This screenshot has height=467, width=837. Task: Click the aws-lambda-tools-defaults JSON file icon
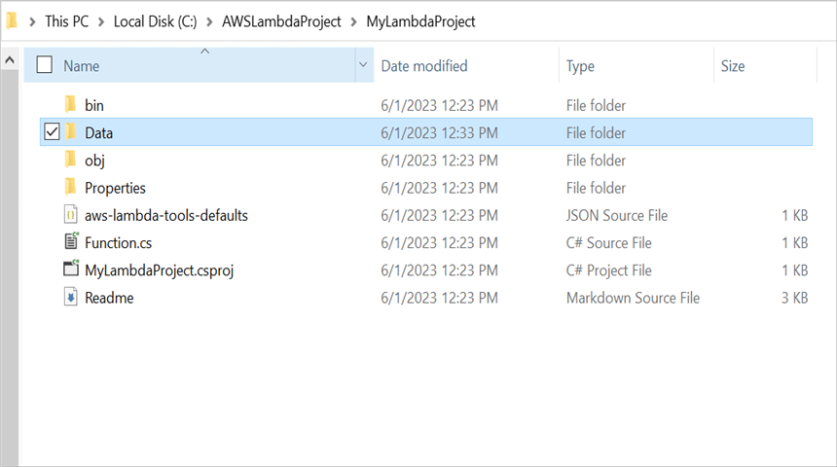pos(70,215)
